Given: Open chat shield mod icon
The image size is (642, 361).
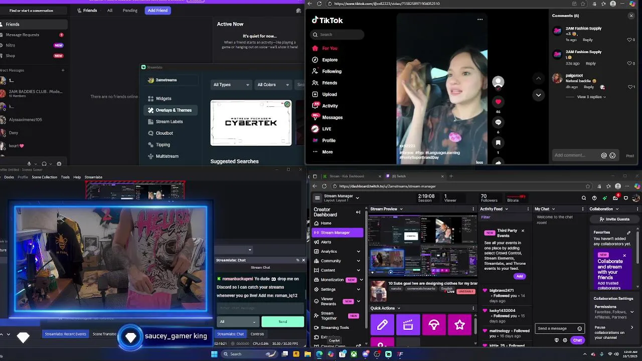Looking at the screenshot, I should (556, 340).
